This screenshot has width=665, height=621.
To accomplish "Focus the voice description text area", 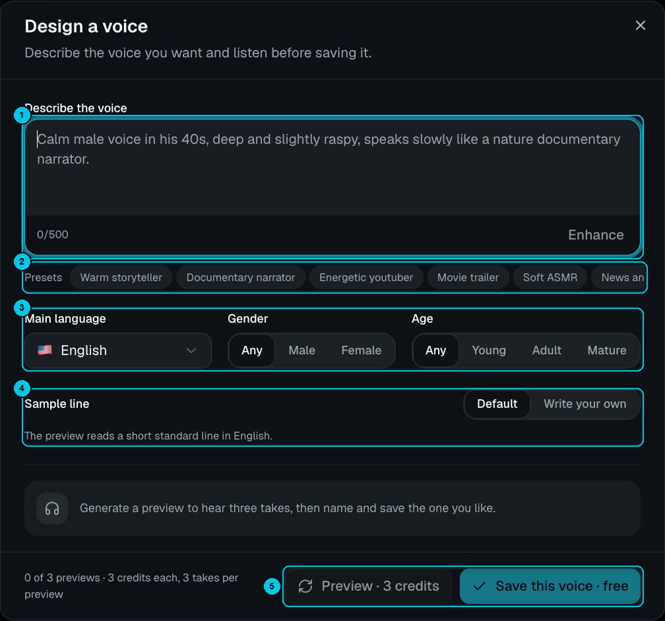I will (x=332, y=168).
